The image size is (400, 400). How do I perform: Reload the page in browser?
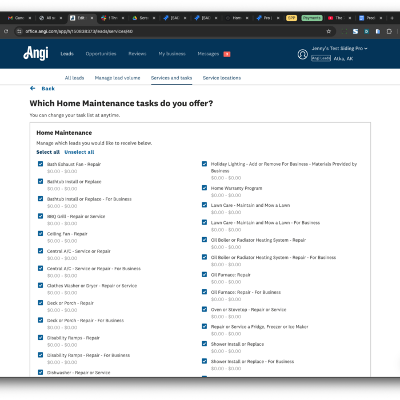coord(6,31)
